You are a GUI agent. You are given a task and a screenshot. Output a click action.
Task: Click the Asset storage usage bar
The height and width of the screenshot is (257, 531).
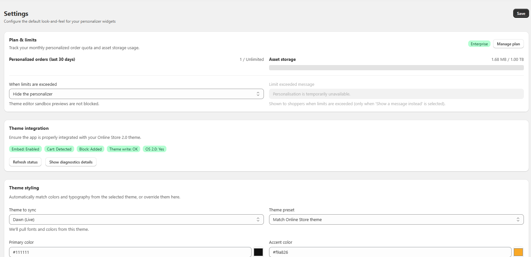click(396, 68)
